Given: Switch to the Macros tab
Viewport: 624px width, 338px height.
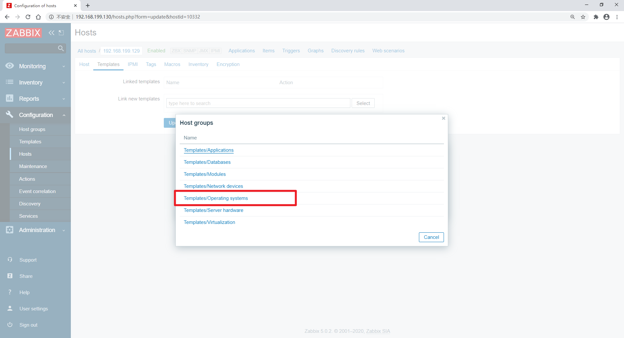Looking at the screenshot, I should click(172, 64).
